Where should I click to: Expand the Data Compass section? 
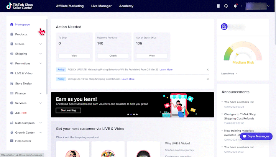click(x=41, y=123)
